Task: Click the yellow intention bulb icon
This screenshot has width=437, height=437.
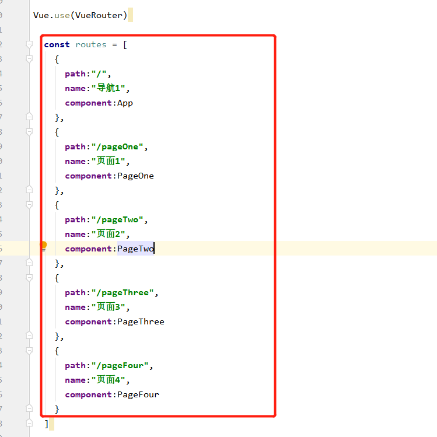Action: coord(43,246)
